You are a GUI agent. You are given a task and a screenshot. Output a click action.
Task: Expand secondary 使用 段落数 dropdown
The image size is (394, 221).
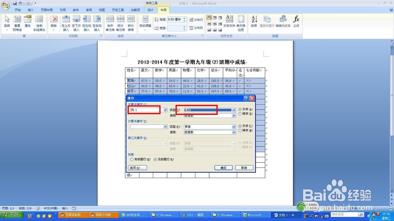pyautogui.click(x=234, y=133)
